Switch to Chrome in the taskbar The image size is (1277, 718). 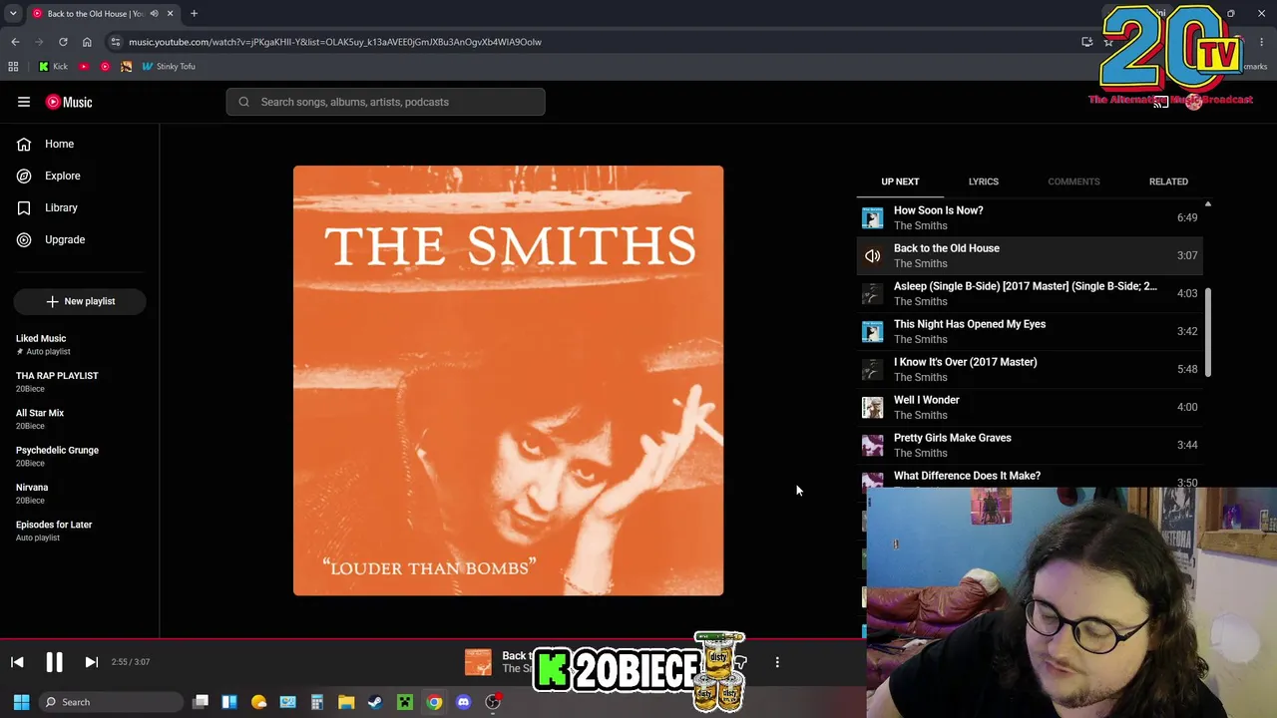point(434,702)
